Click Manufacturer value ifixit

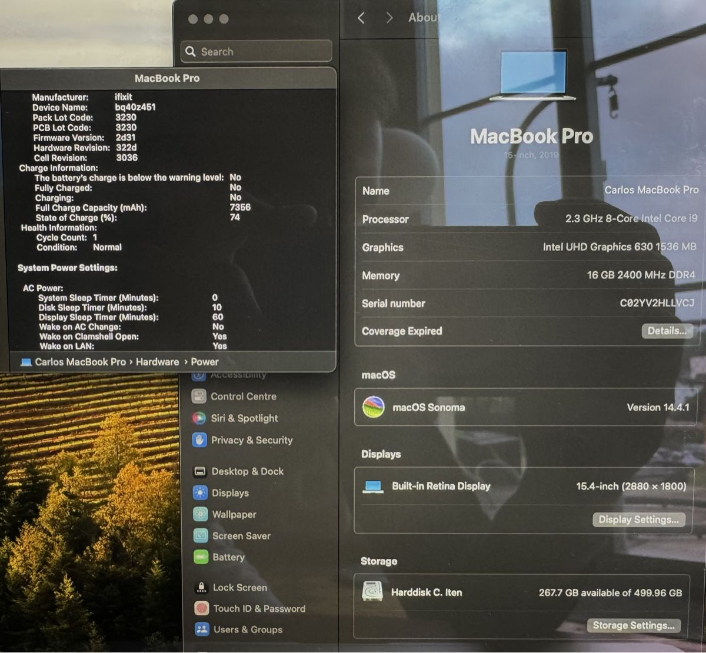(x=124, y=97)
